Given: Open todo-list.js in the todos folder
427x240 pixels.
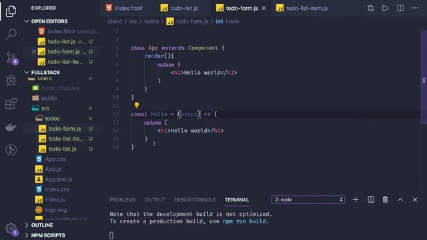Looking at the screenshot, I should pos(62,149).
